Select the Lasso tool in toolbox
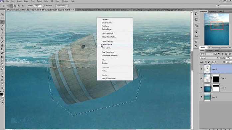Viewport: 232px width, 130px height. [x=2, y=22]
